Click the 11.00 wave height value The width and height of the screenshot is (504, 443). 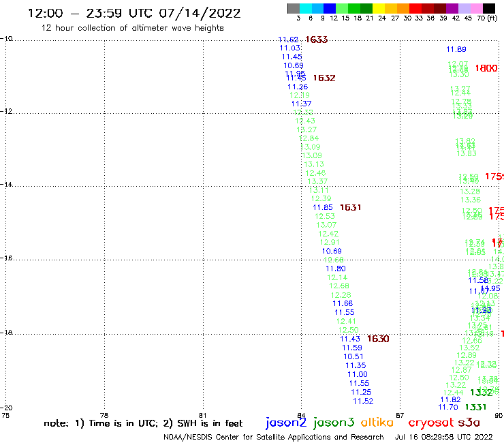358,374
